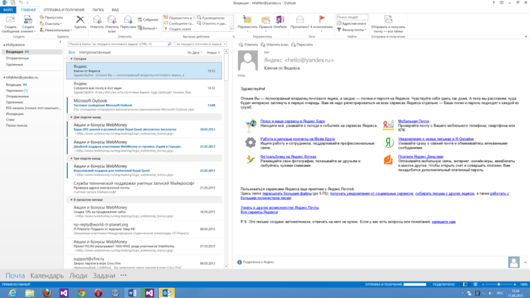Open Адресная книга (Address book)
Viewport: 530px width, 298px height.
click(x=352, y=24)
